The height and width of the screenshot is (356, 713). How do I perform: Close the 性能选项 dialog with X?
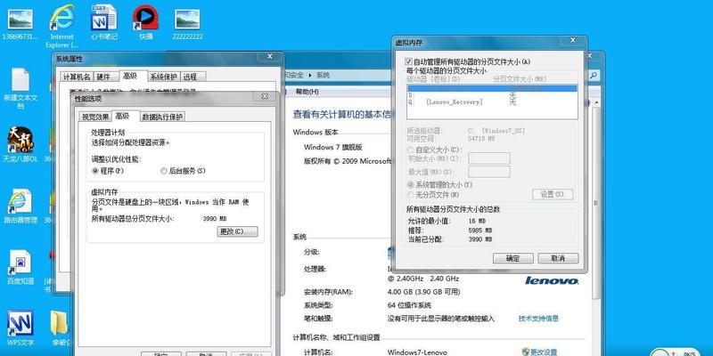(265, 97)
